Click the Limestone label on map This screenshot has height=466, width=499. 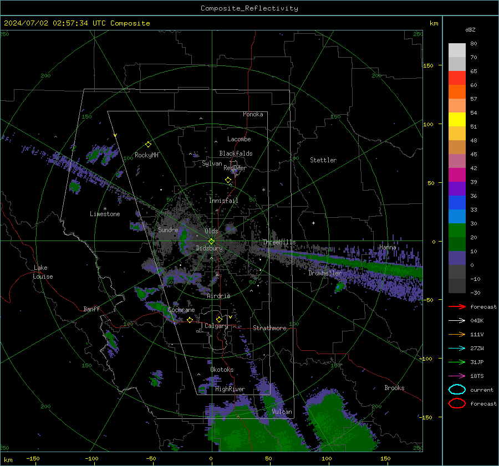(105, 214)
